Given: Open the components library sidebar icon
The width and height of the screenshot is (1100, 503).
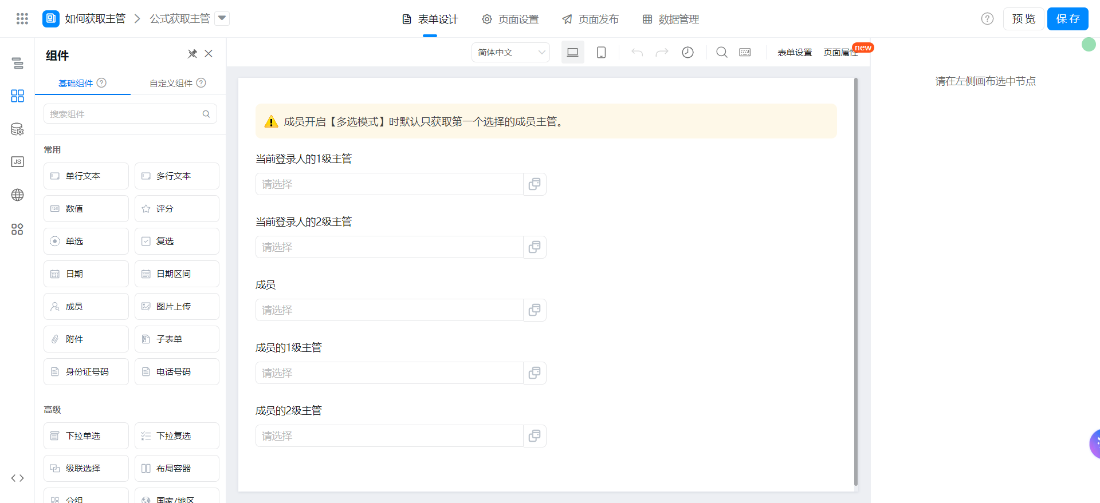Looking at the screenshot, I should tap(18, 96).
